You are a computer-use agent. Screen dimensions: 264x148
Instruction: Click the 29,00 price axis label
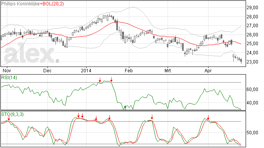(252, 7)
